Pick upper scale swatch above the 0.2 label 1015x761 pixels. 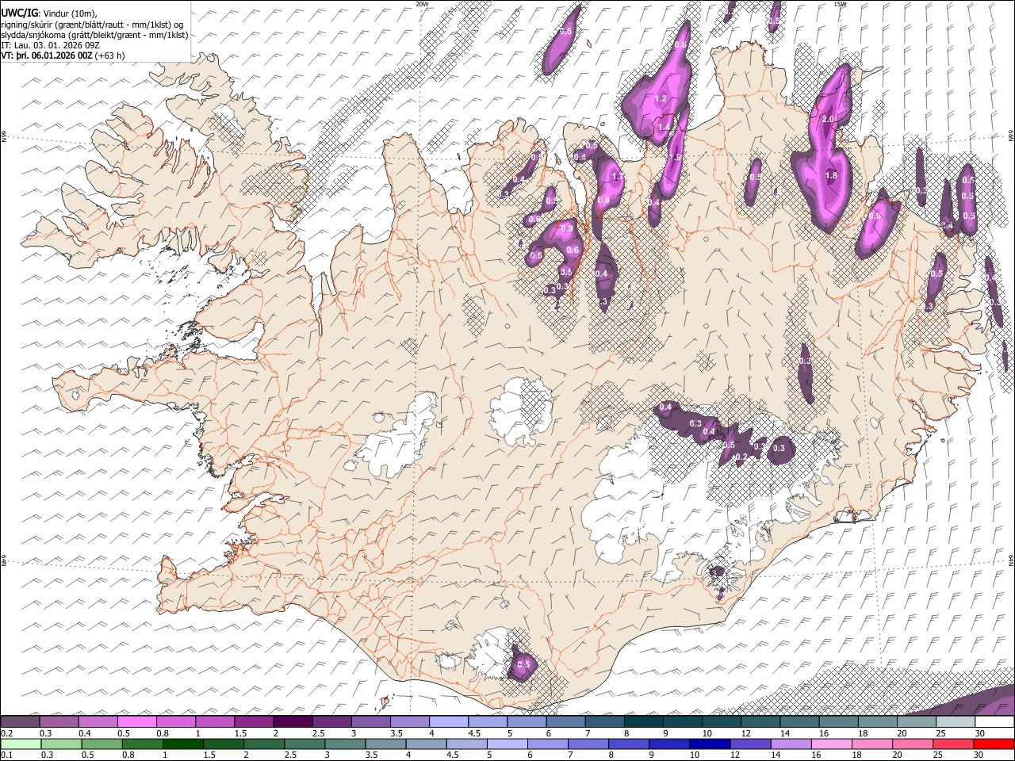[20, 722]
